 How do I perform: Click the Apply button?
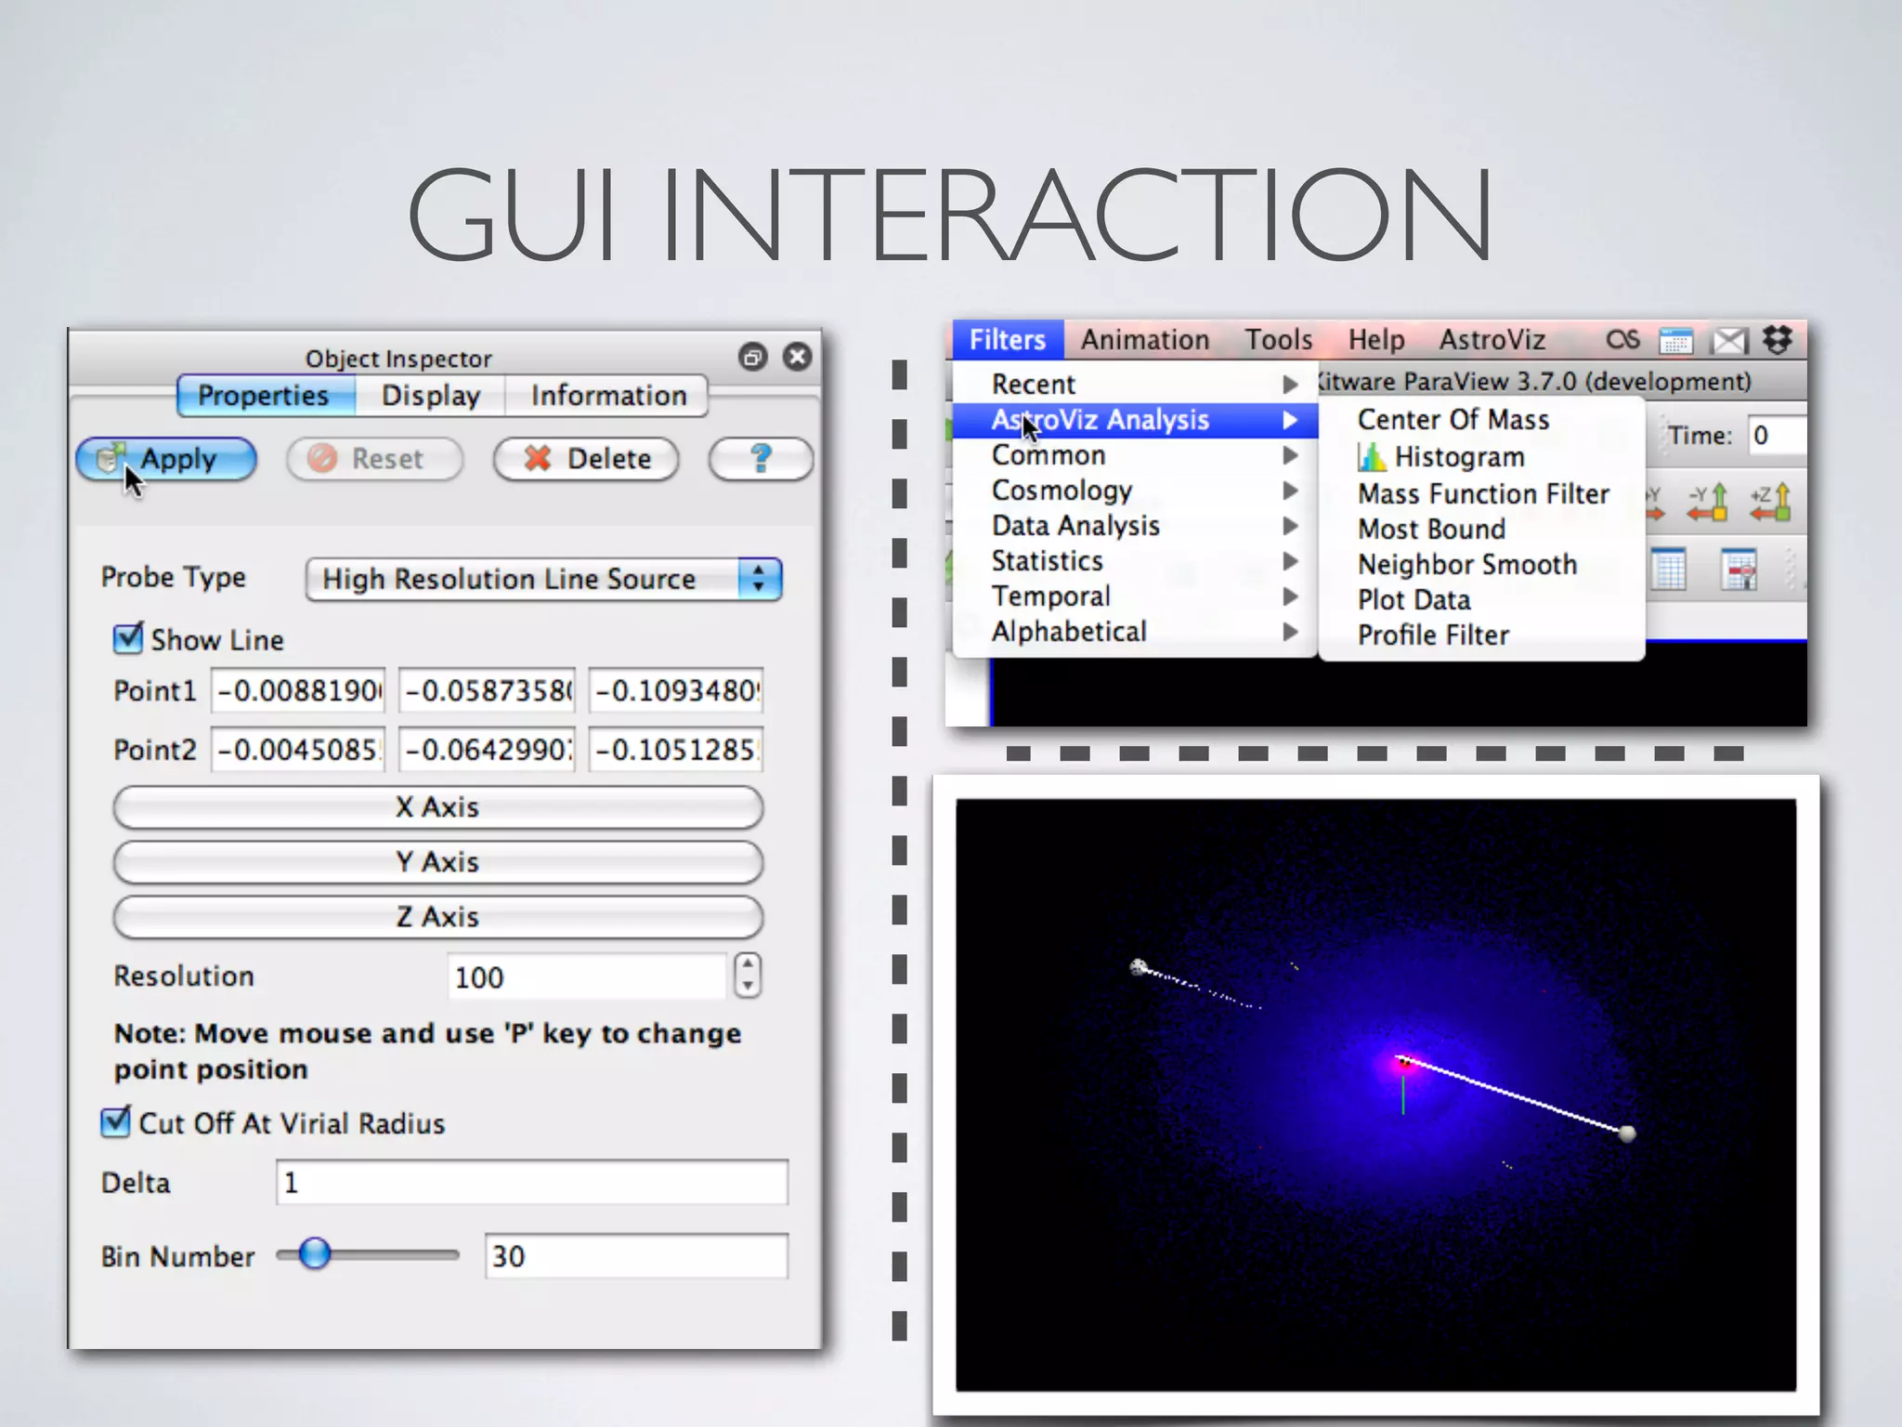[x=166, y=459]
